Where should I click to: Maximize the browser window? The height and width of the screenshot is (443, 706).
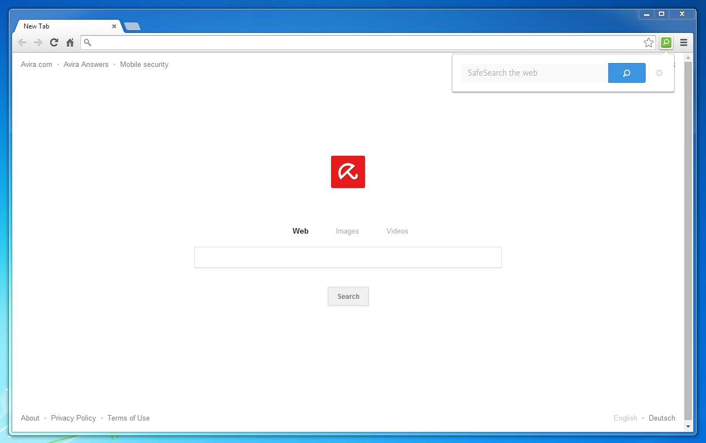coord(662,14)
